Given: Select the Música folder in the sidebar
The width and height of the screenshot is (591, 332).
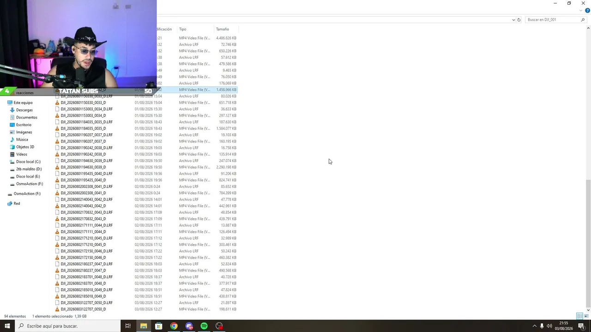Looking at the screenshot, I should pos(22,140).
